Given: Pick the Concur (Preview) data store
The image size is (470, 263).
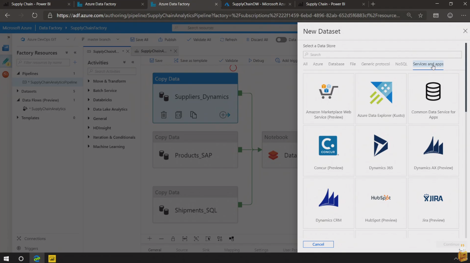Looking at the screenshot, I should [328, 151].
